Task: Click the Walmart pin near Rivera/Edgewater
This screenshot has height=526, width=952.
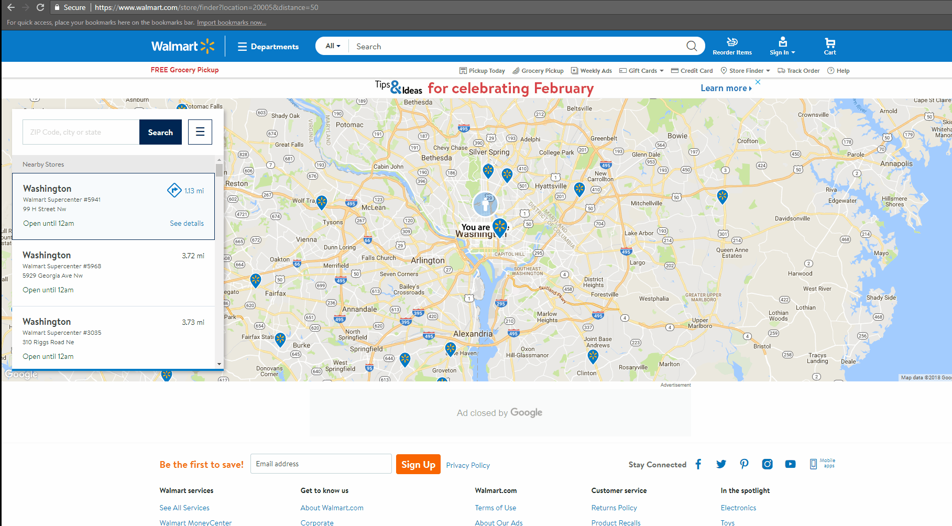Action: click(x=723, y=196)
